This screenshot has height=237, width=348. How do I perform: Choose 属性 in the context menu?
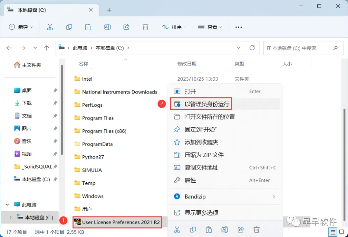pos(225,180)
